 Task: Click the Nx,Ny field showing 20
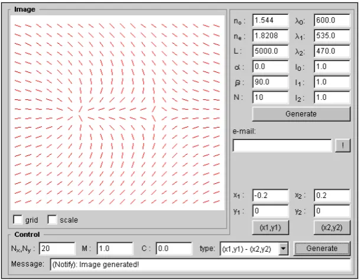[x=57, y=249]
